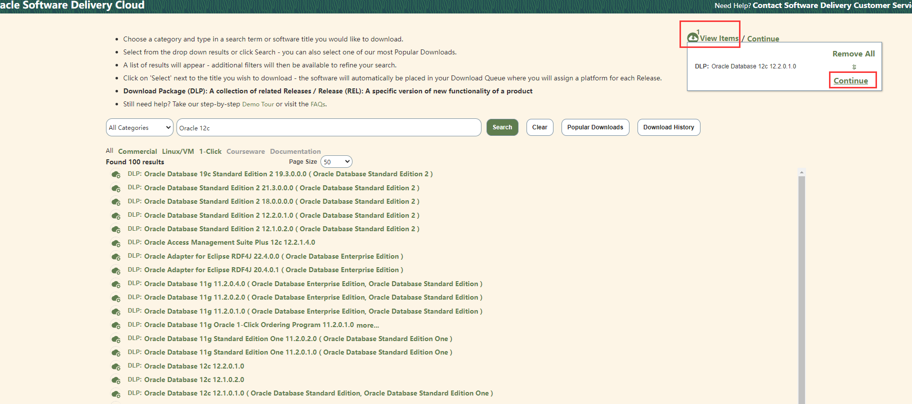
Task: Select the Linux/VM filter tab
Action: point(178,151)
